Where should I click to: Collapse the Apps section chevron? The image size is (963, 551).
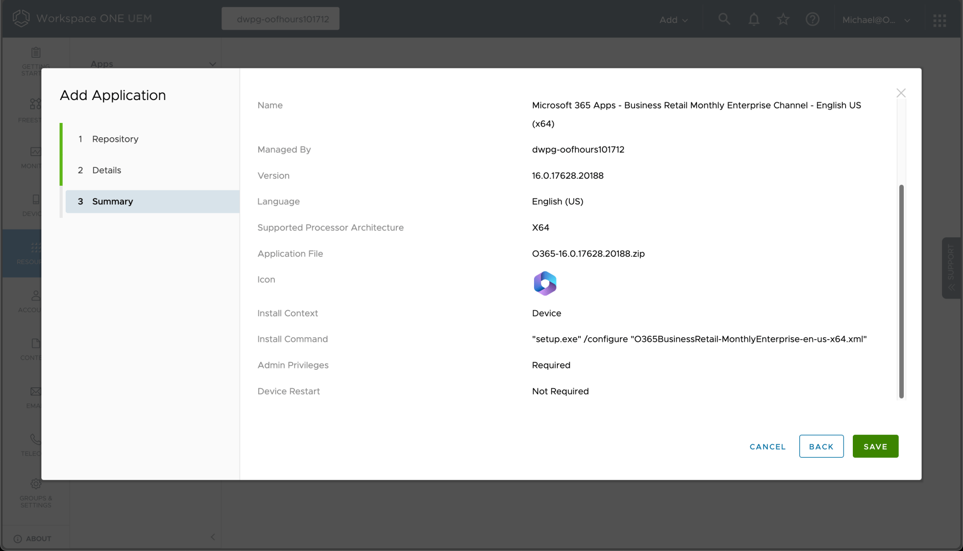click(212, 64)
